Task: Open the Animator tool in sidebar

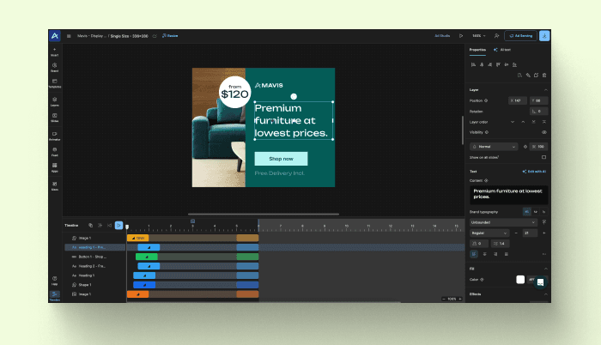Action: pos(55,135)
